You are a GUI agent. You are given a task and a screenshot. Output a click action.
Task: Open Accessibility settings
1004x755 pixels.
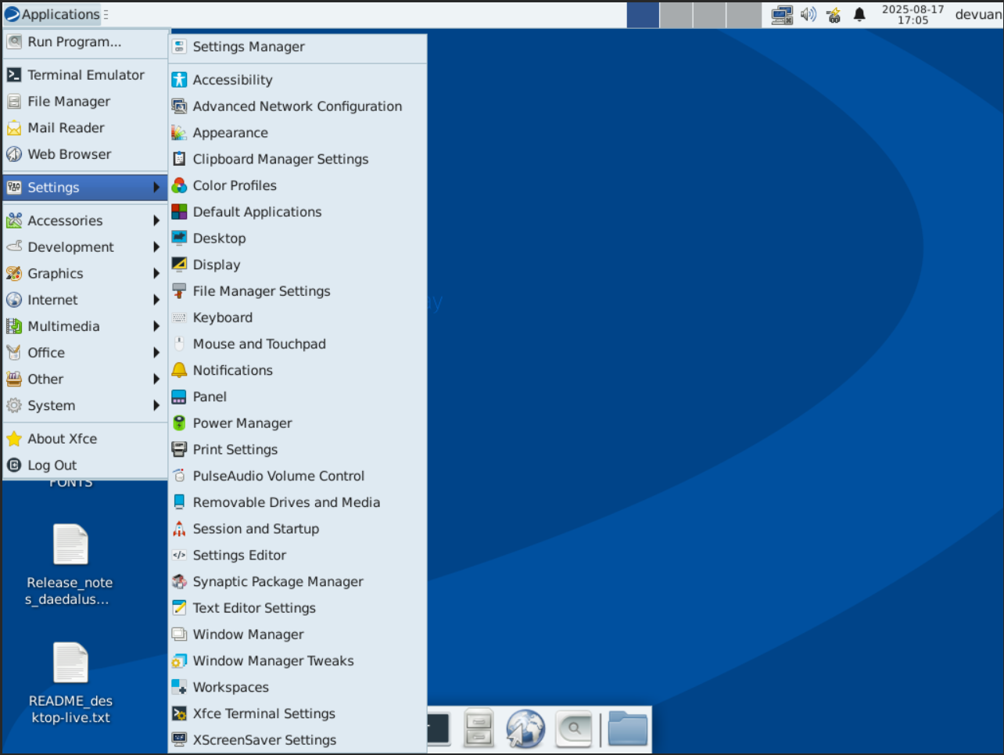coord(298,80)
